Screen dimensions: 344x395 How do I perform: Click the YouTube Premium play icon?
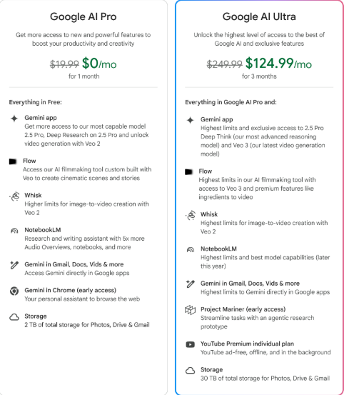pos(190,344)
